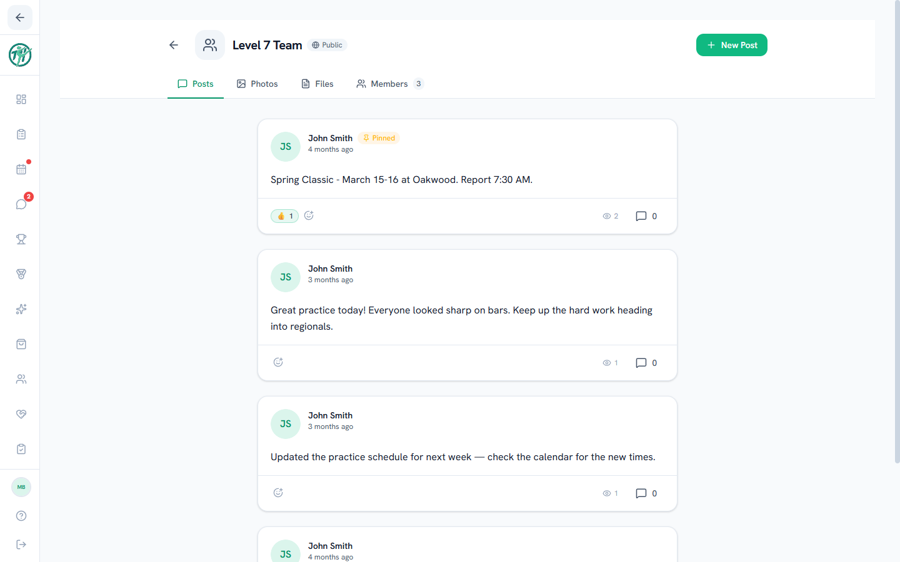Open messages icon with 2 badge
The height and width of the screenshot is (562, 900).
click(21, 204)
